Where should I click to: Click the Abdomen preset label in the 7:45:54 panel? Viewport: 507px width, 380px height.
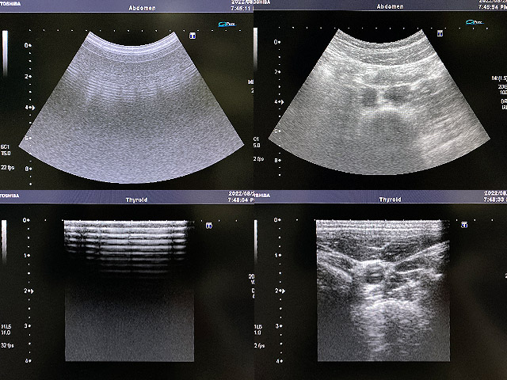pos(391,6)
